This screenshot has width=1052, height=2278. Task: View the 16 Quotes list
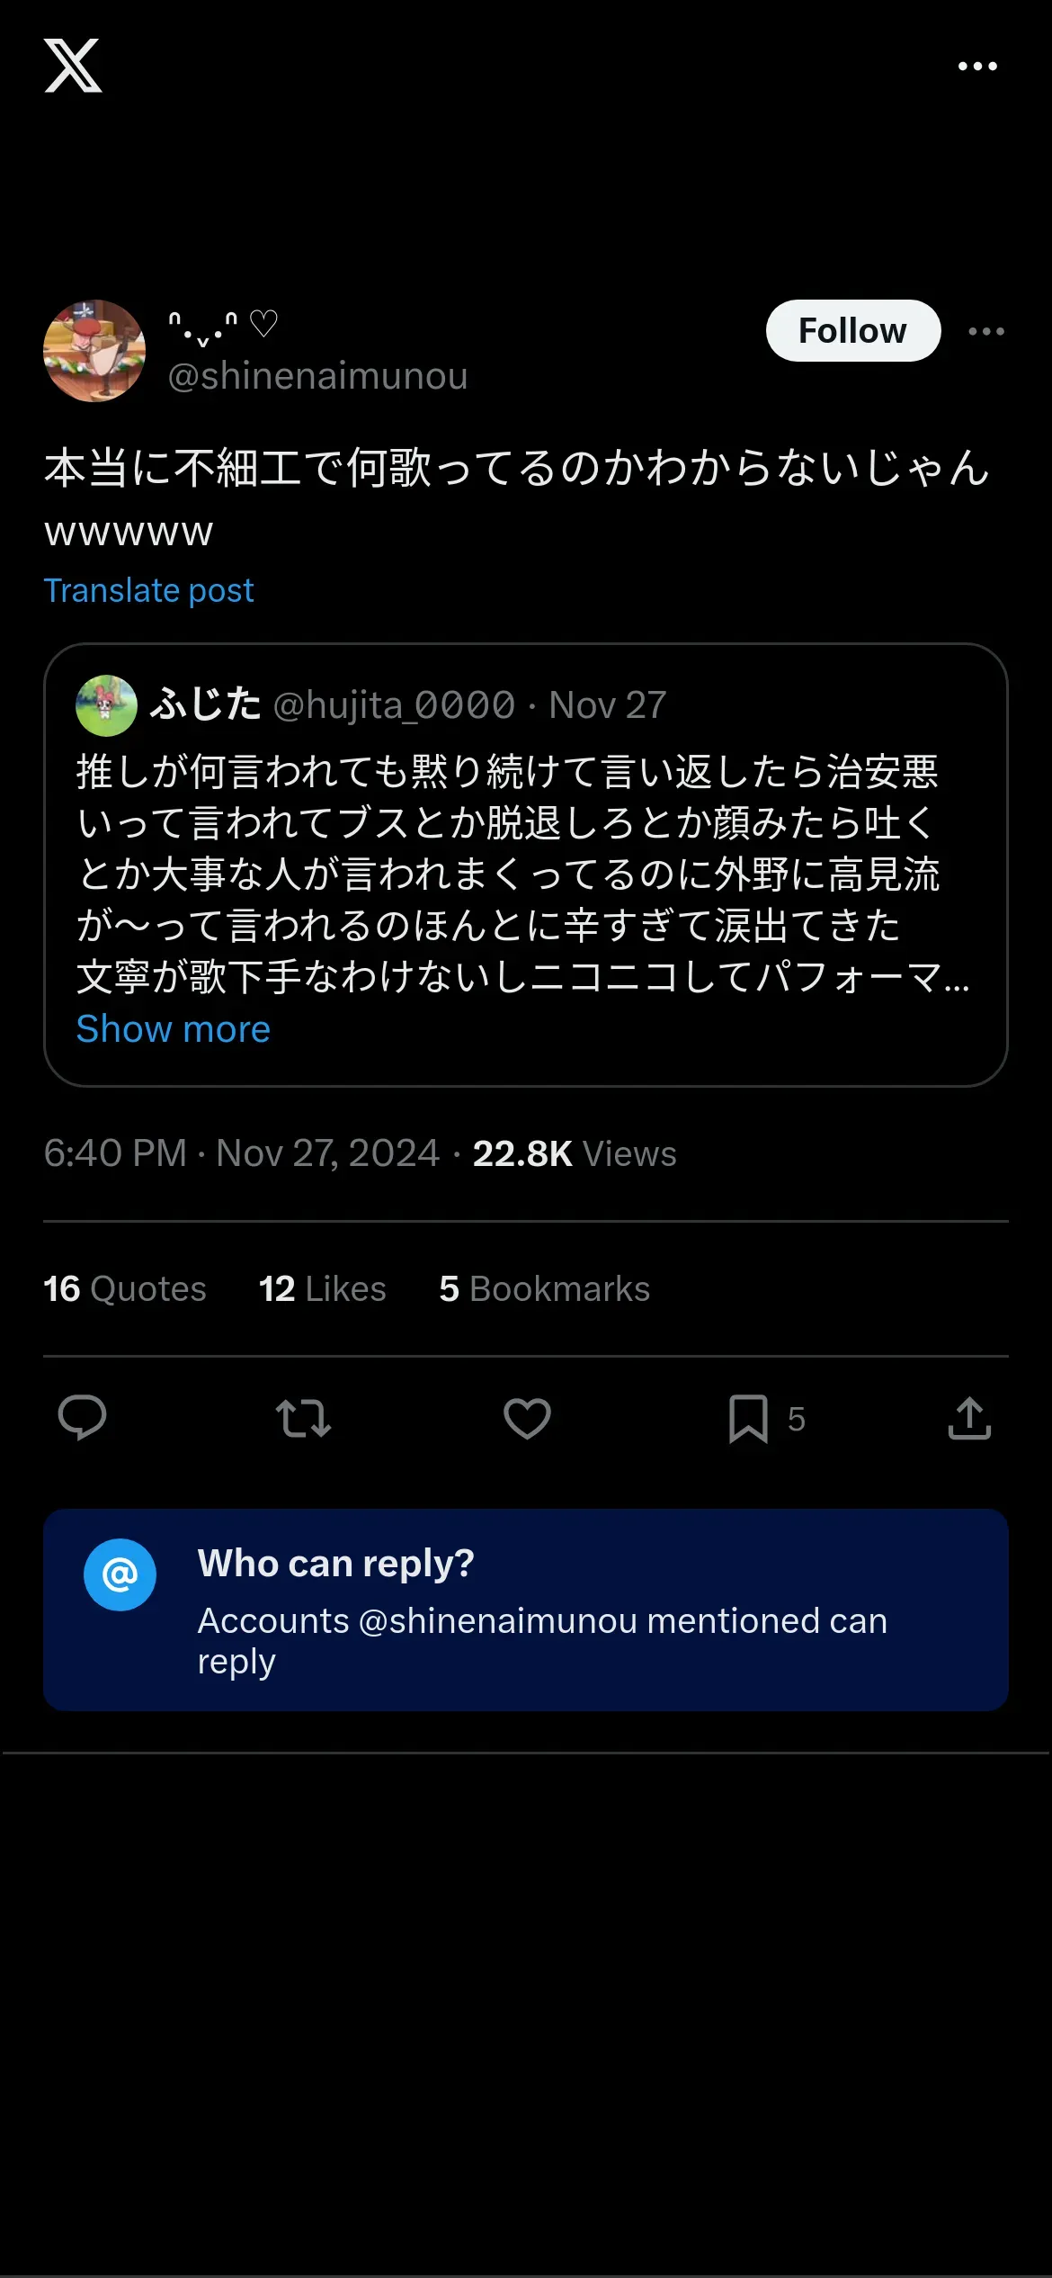pos(125,1288)
